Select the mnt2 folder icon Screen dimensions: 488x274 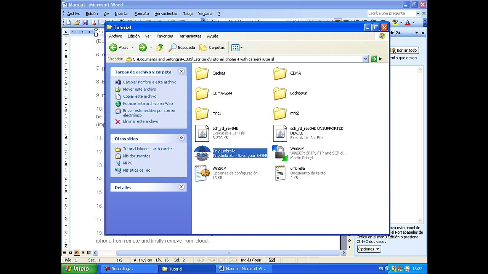(x=280, y=113)
